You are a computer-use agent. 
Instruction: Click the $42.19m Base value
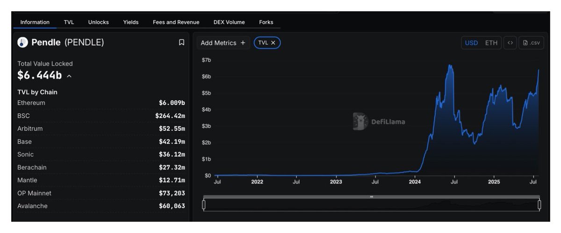(172, 142)
